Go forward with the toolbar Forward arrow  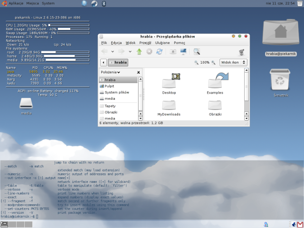point(122,52)
